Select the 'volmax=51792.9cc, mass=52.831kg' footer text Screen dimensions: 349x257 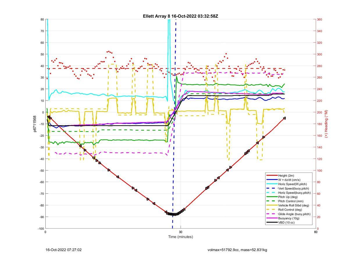coord(237,250)
